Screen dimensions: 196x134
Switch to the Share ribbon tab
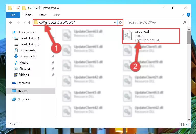point(42,15)
